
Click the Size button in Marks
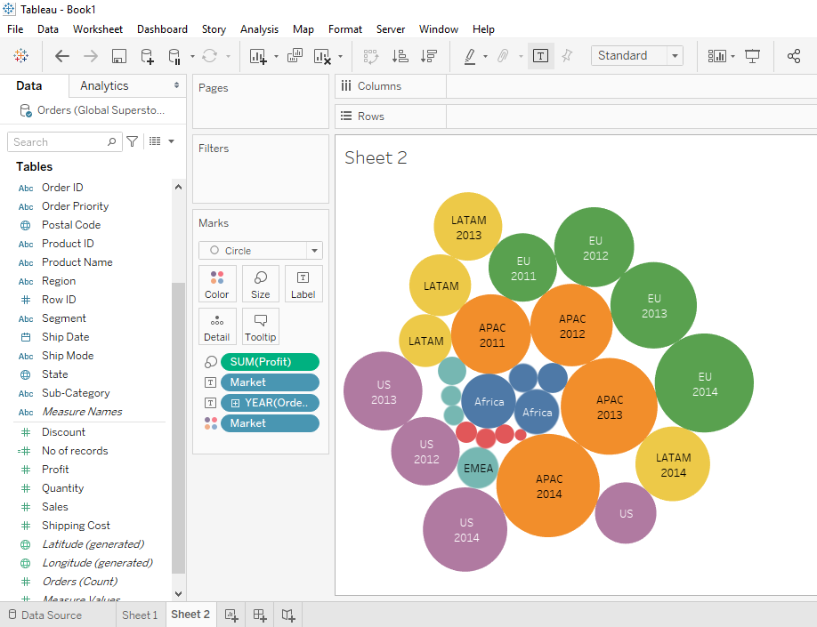[261, 284]
